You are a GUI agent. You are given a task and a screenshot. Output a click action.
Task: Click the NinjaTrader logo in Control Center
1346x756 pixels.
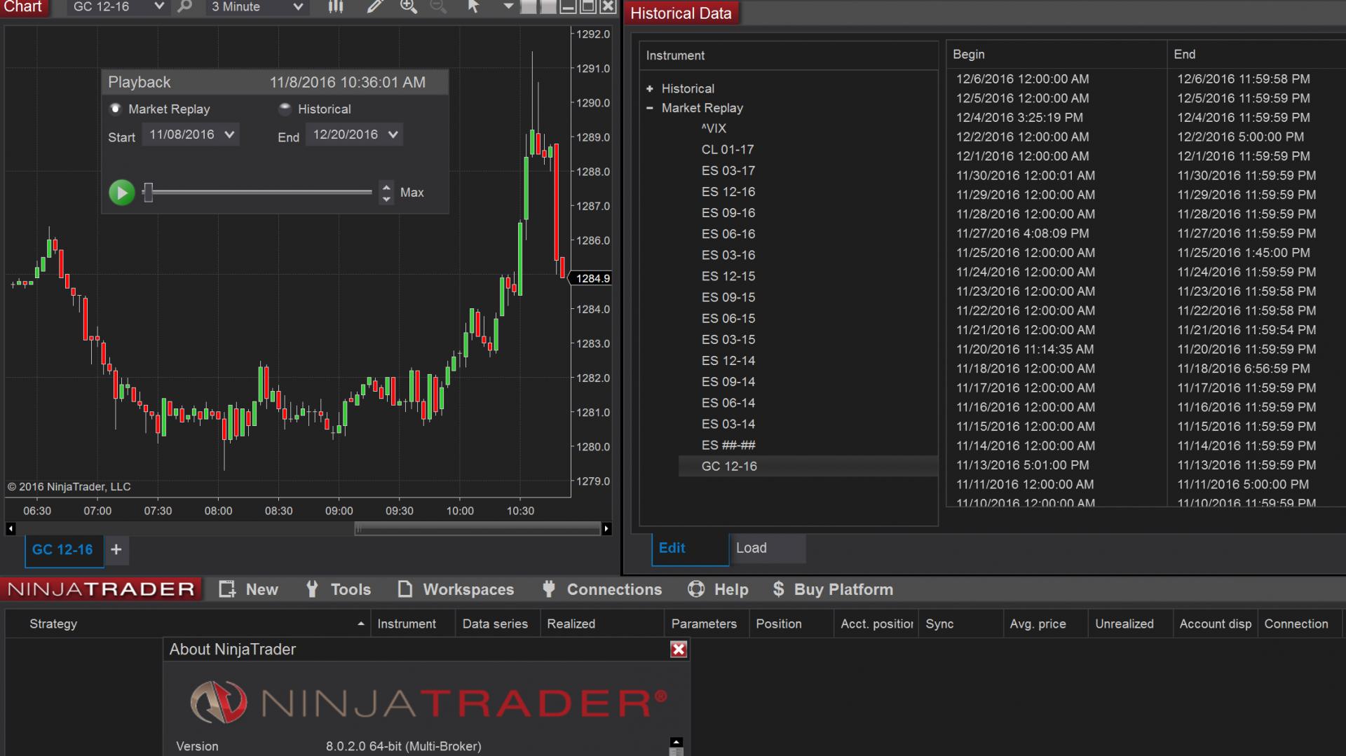pyautogui.click(x=102, y=589)
